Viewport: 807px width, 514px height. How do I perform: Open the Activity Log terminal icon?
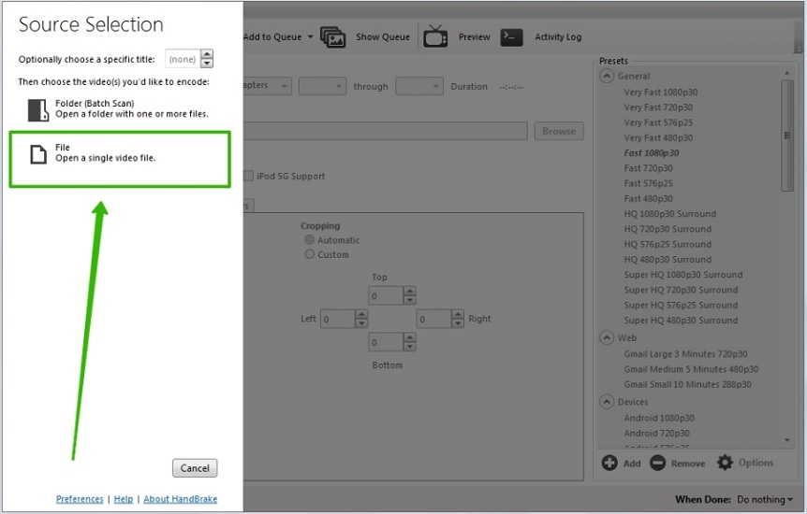[511, 37]
